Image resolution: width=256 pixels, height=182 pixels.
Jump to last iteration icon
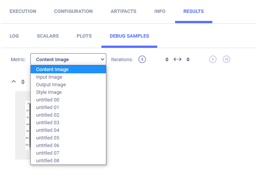coord(226,59)
